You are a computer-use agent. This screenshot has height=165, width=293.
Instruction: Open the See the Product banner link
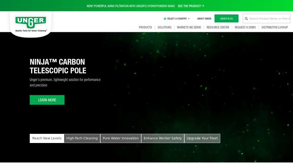click(x=190, y=6)
